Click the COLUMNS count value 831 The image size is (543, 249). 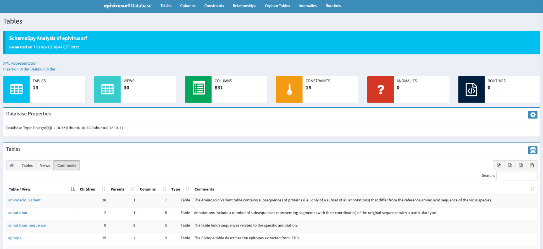[x=219, y=88]
